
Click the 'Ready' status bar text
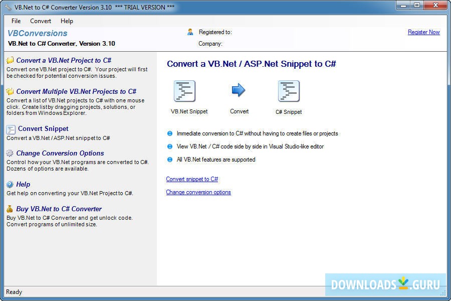(x=14, y=292)
